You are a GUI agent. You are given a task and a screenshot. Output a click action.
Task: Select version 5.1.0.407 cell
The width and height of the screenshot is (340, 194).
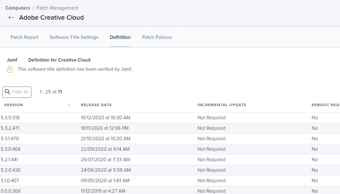(10, 180)
